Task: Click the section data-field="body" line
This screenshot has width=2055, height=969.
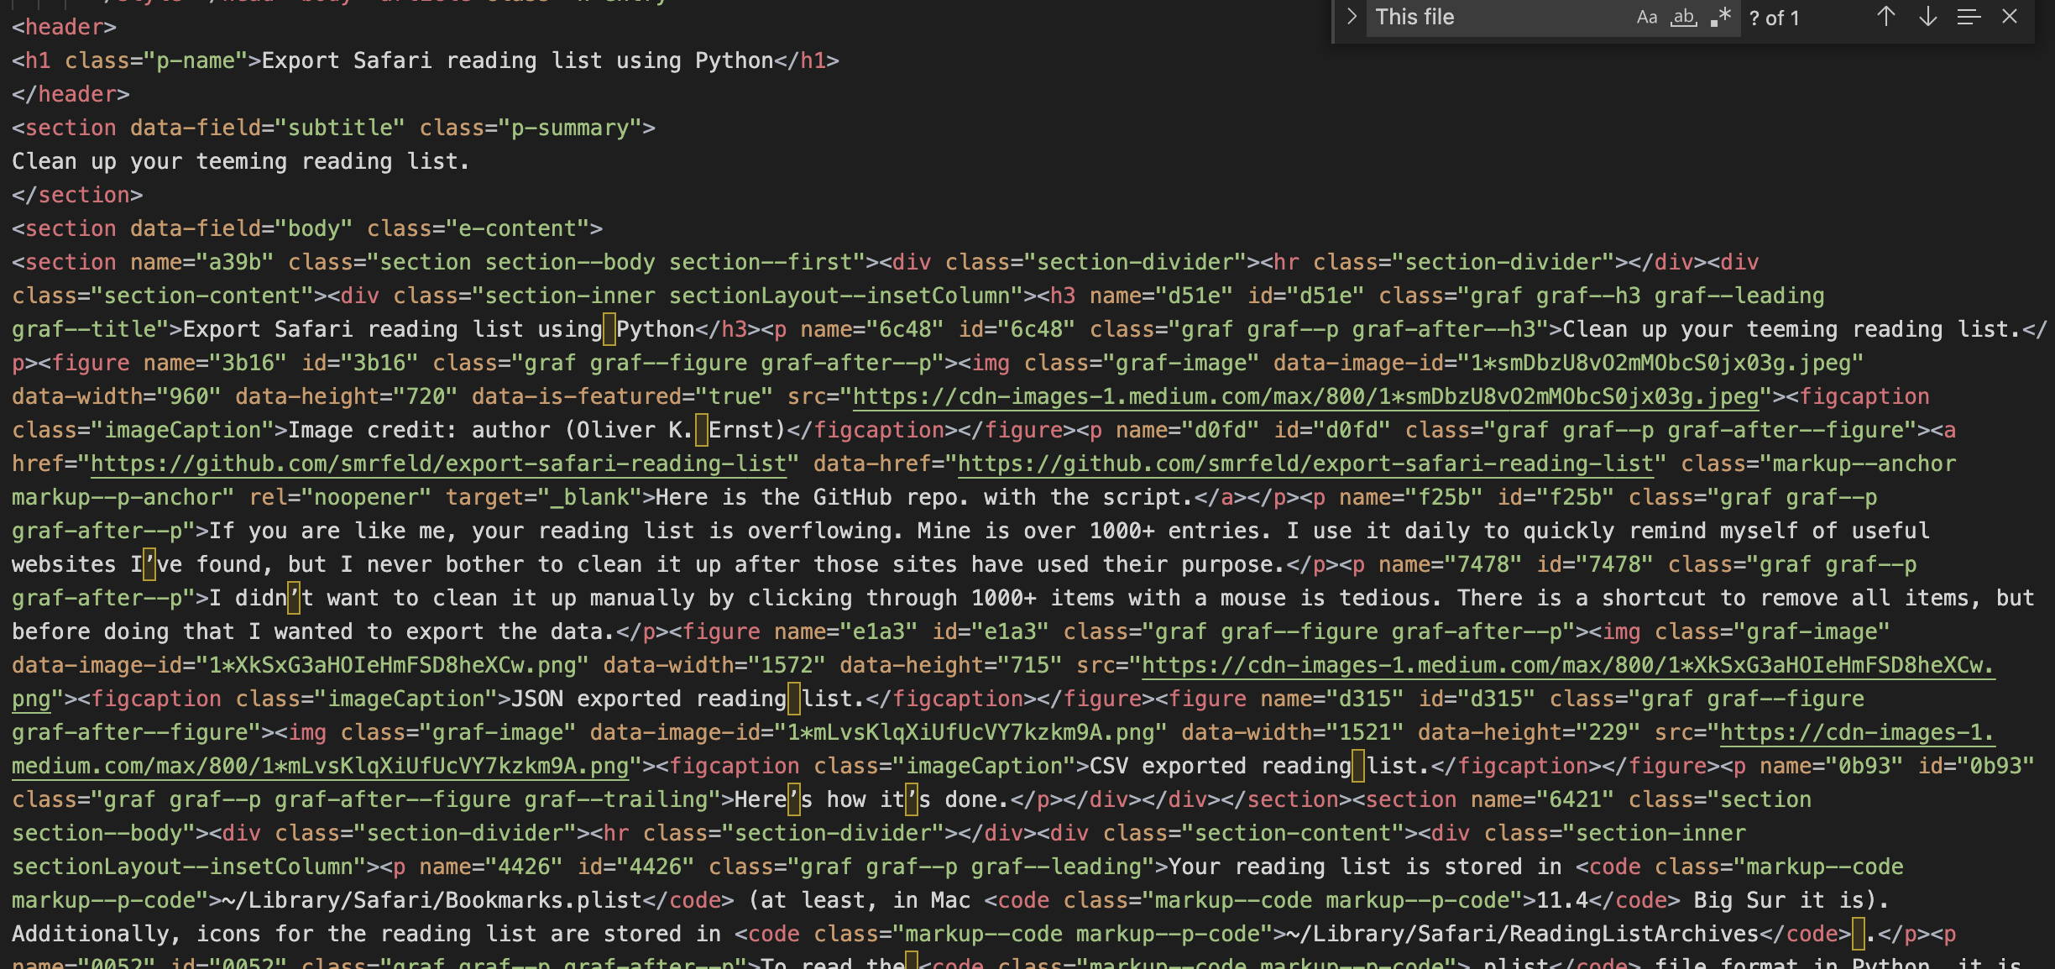Action: pyautogui.click(x=306, y=228)
